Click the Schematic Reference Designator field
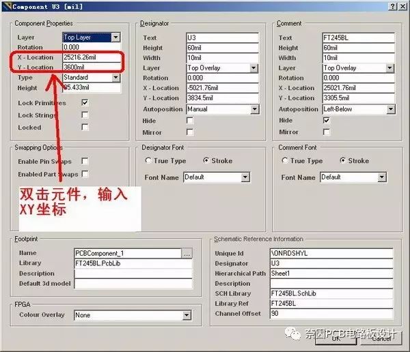410x352 pixels. click(x=331, y=263)
